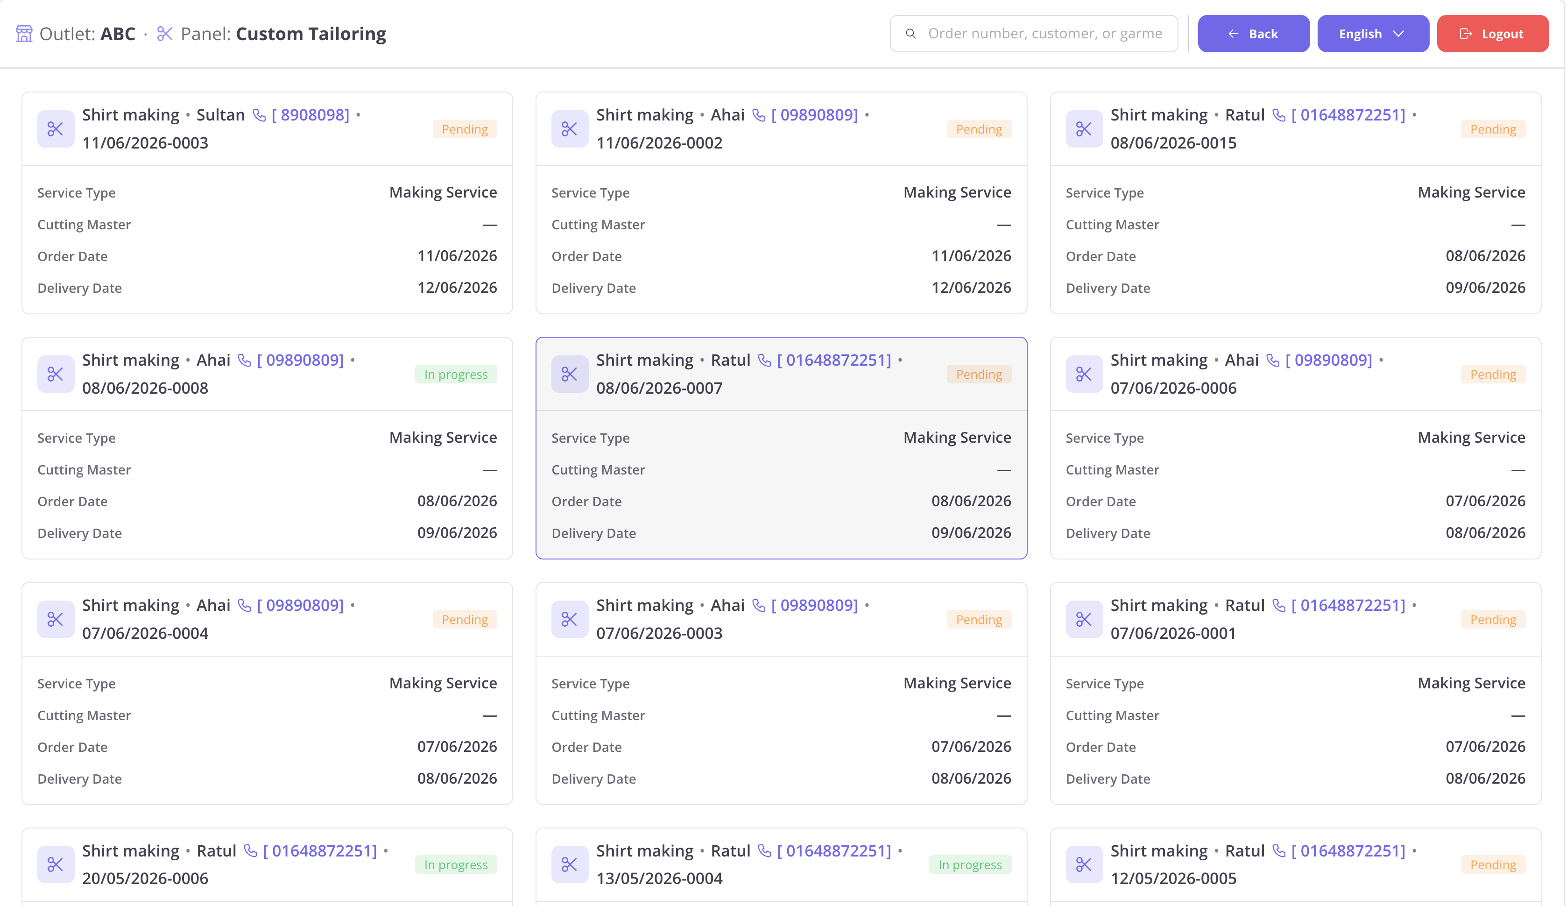
Task: Click In progress badge on order 20/05/2026-0006
Action: (456, 864)
